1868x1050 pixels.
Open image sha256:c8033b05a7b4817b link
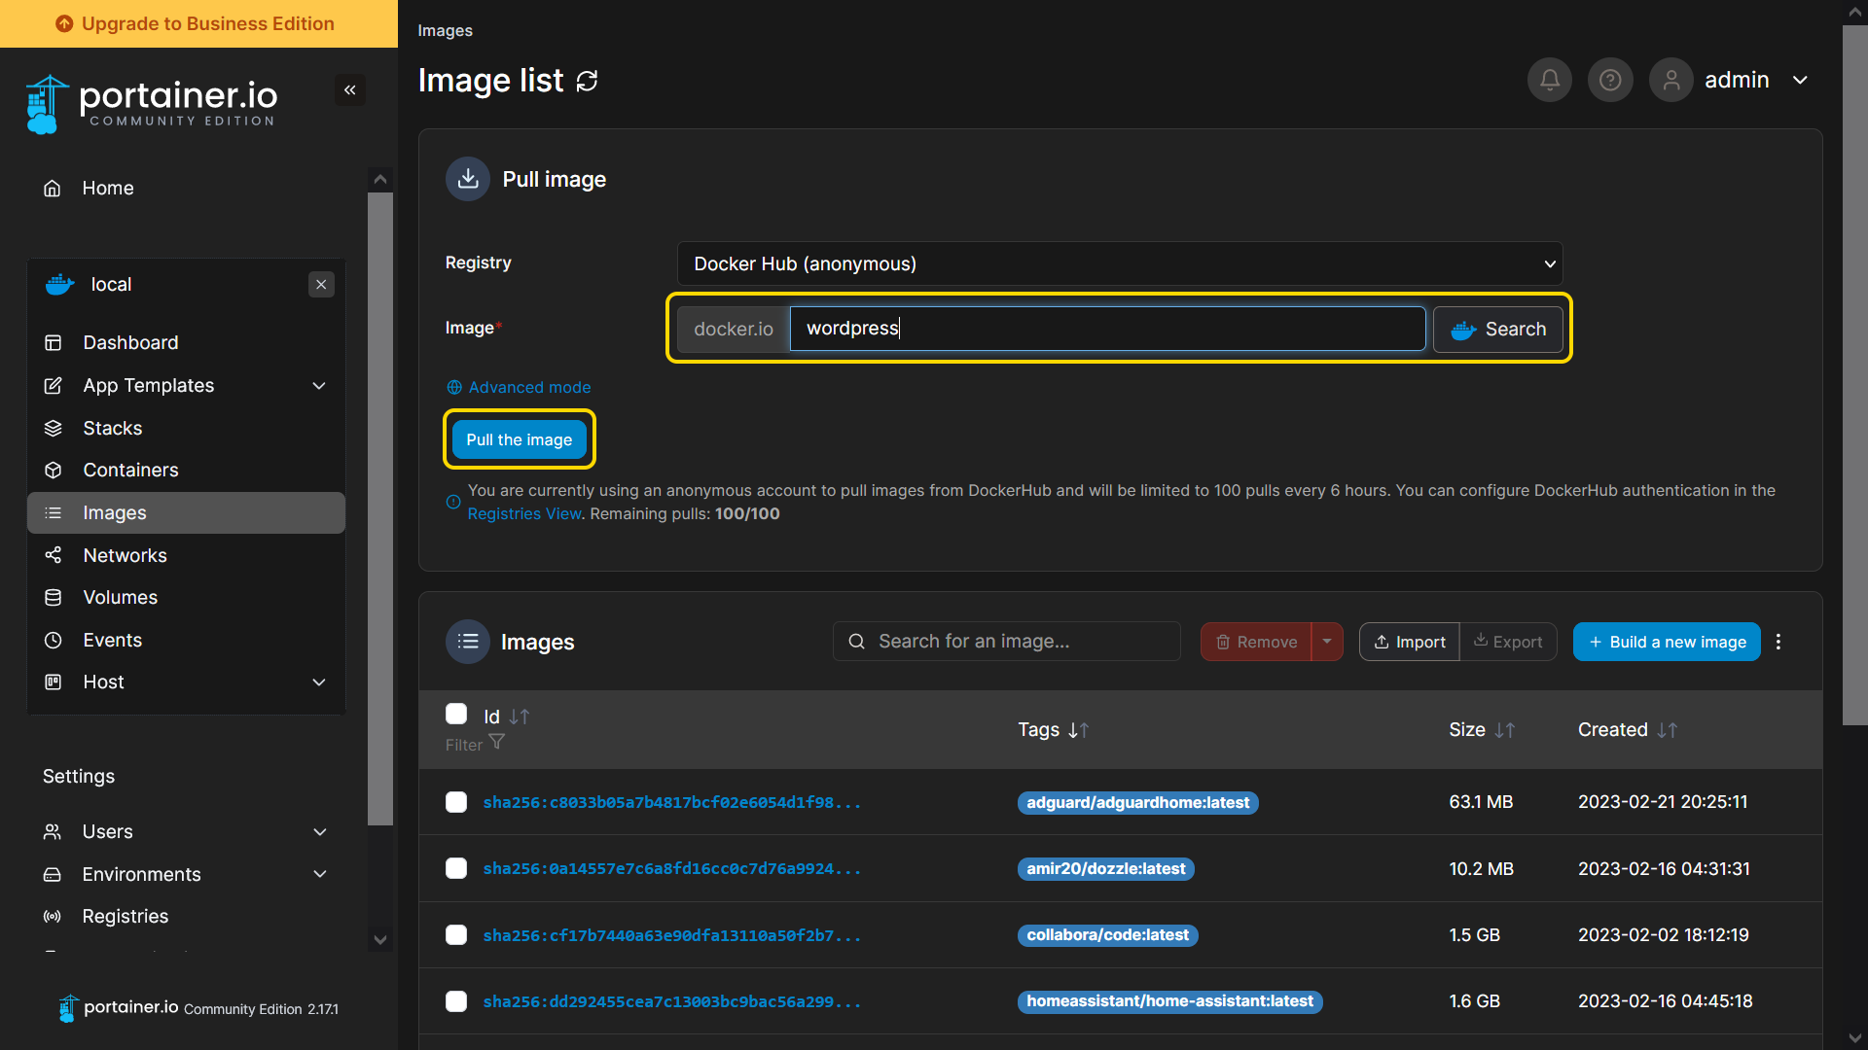(x=671, y=803)
